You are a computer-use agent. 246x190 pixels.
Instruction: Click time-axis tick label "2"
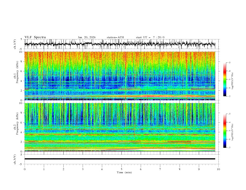tap(63, 169)
